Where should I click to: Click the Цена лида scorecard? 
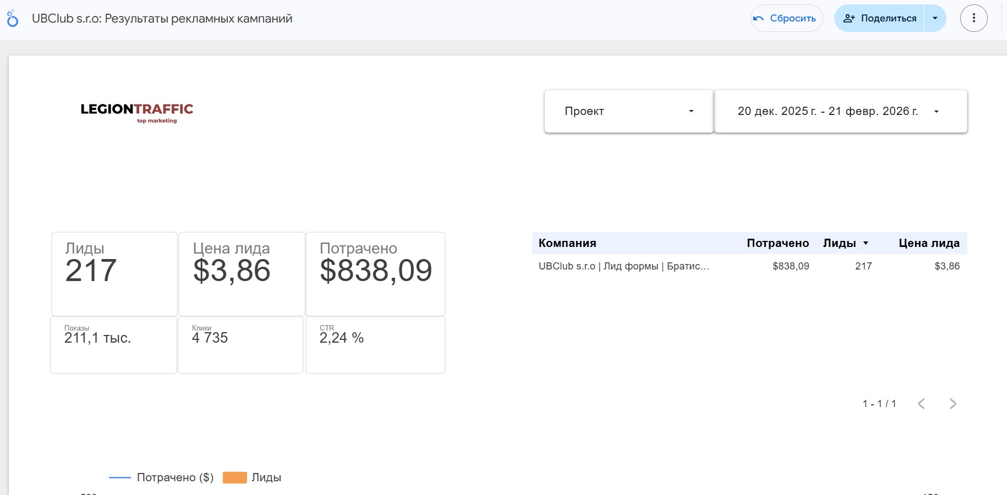[x=242, y=274]
